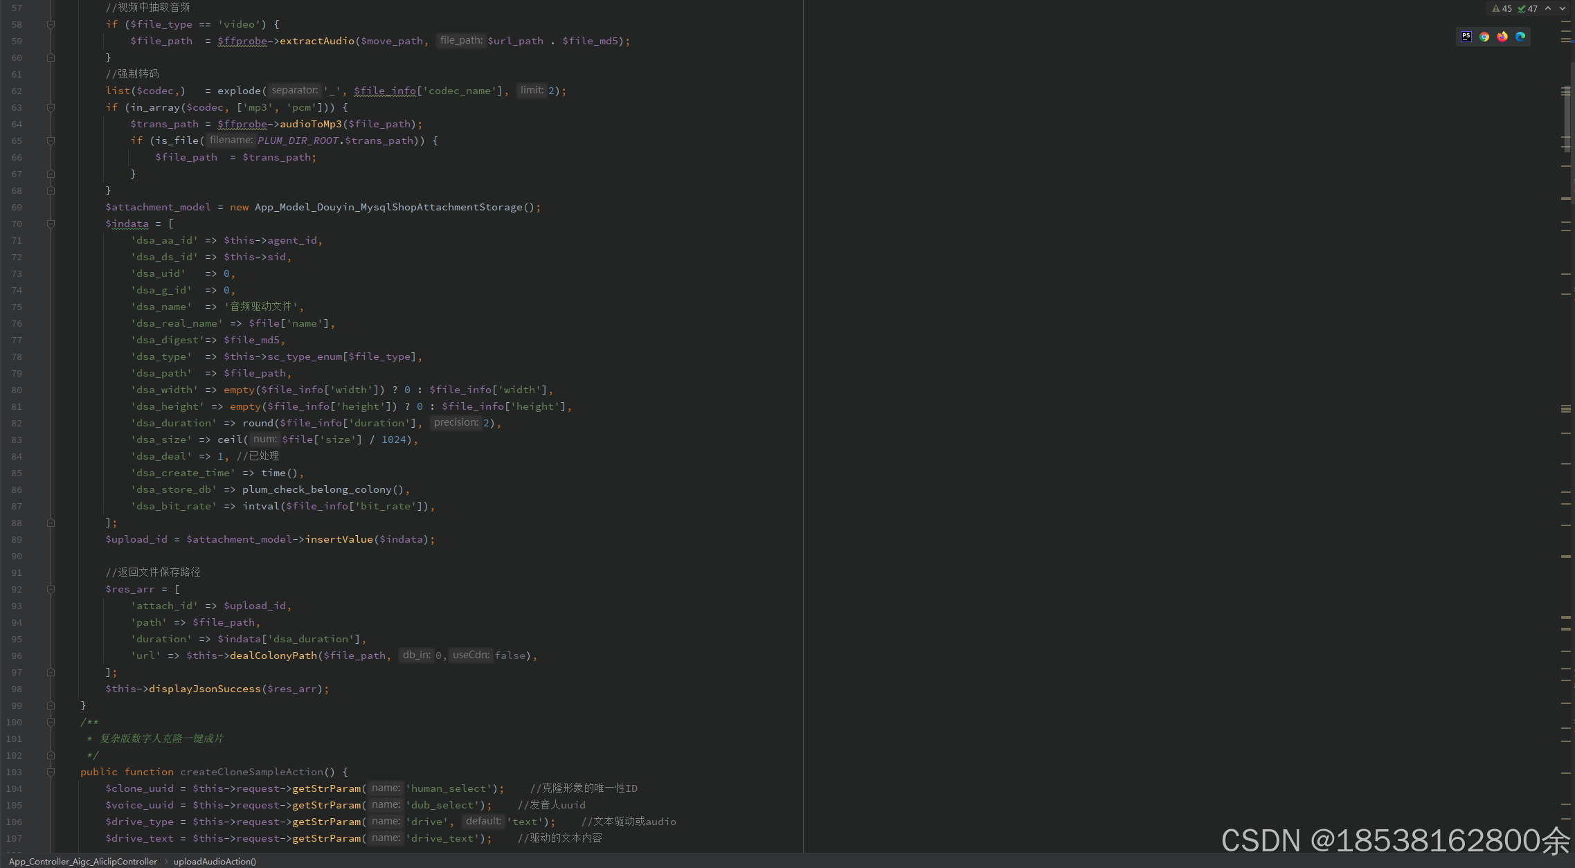Open file in Chrome browser

(x=1484, y=37)
